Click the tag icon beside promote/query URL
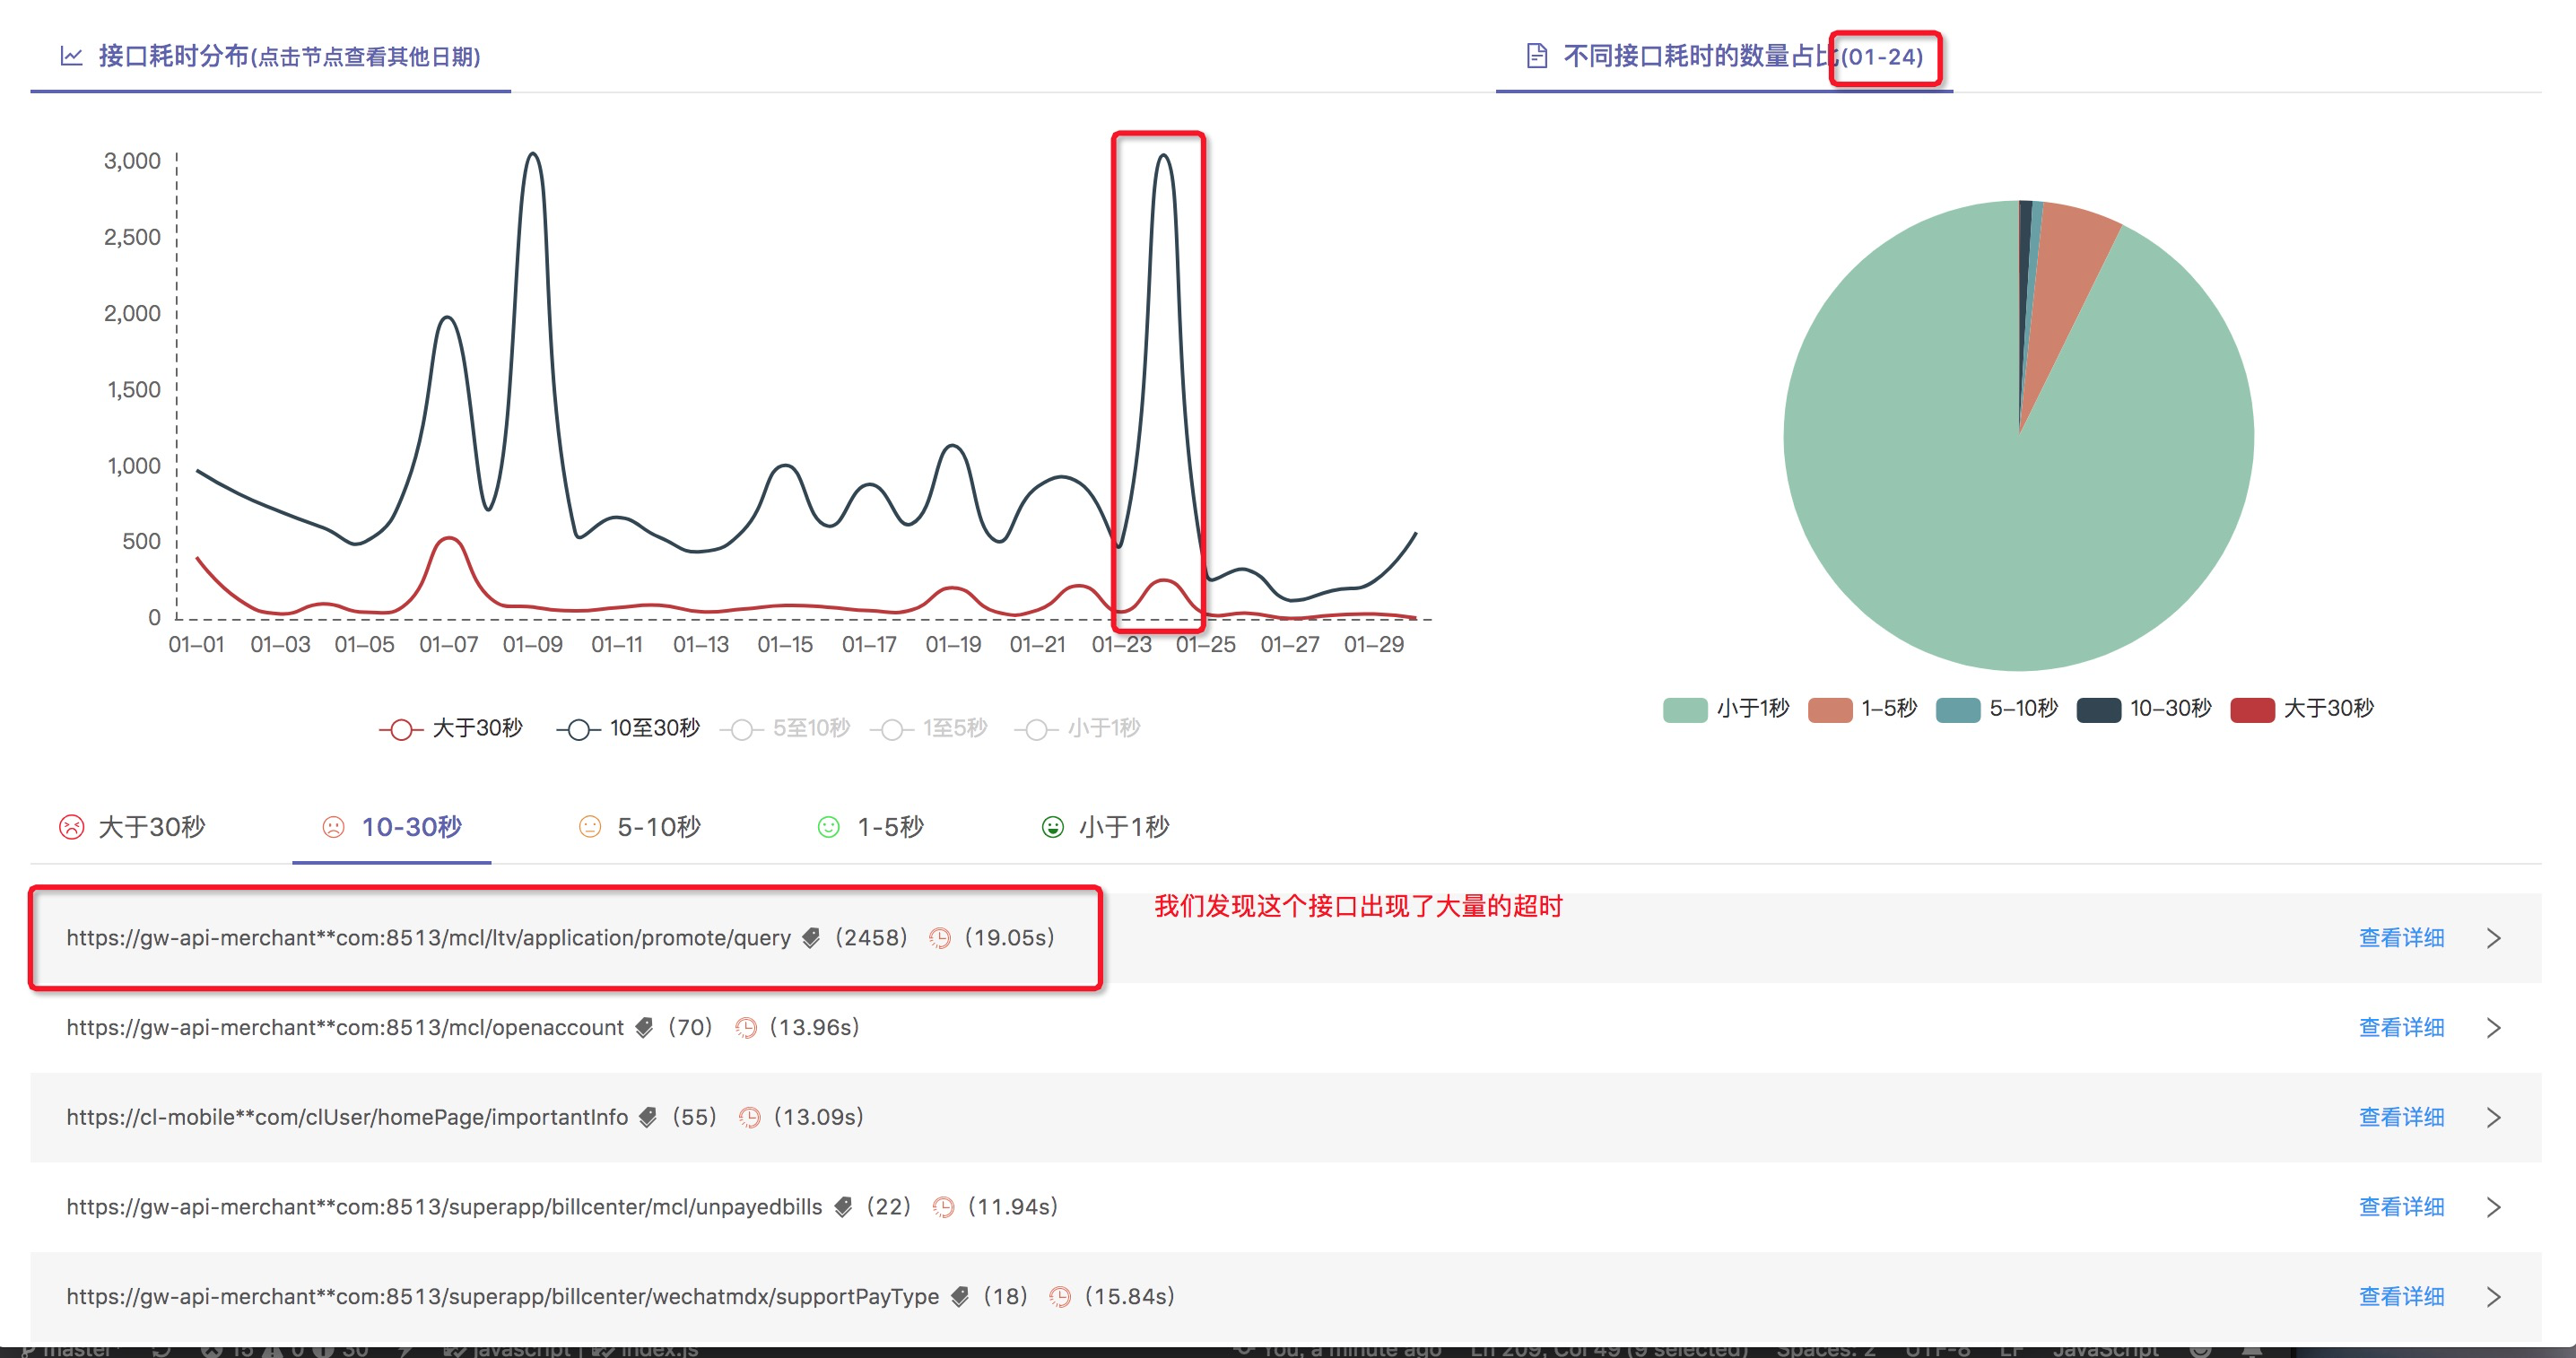The image size is (2576, 1358). pos(811,938)
